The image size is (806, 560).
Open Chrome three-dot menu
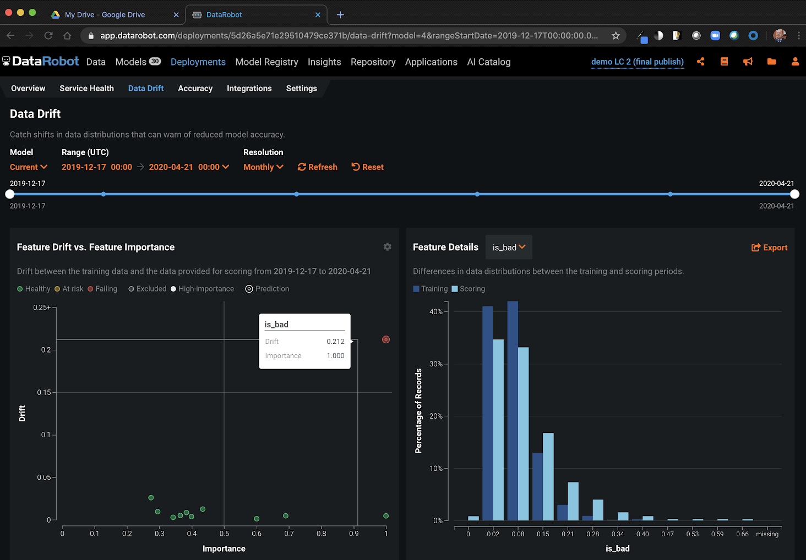point(799,36)
